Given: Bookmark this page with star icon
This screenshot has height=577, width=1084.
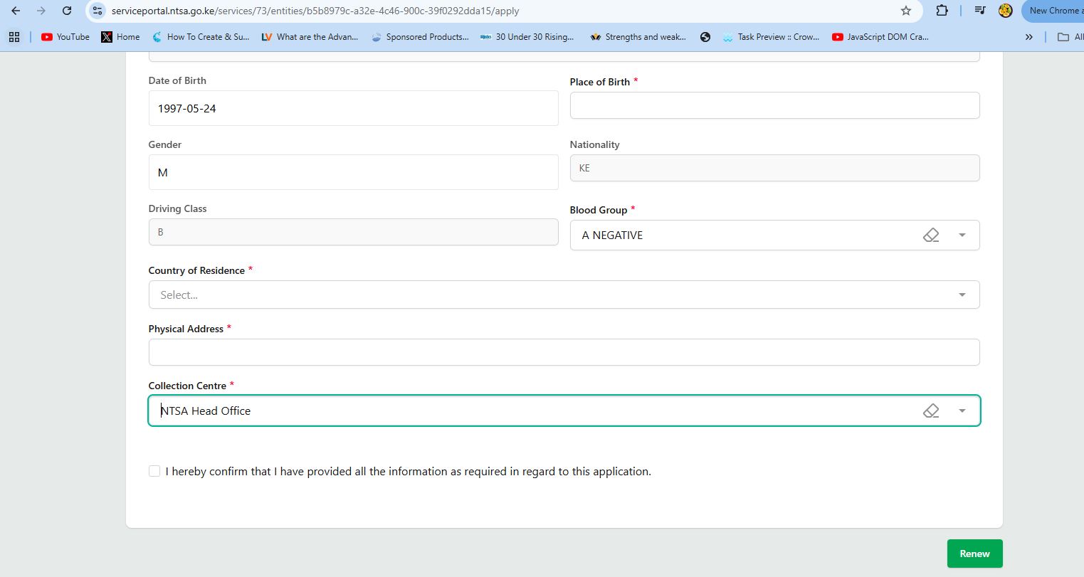Looking at the screenshot, I should pyautogui.click(x=905, y=11).
